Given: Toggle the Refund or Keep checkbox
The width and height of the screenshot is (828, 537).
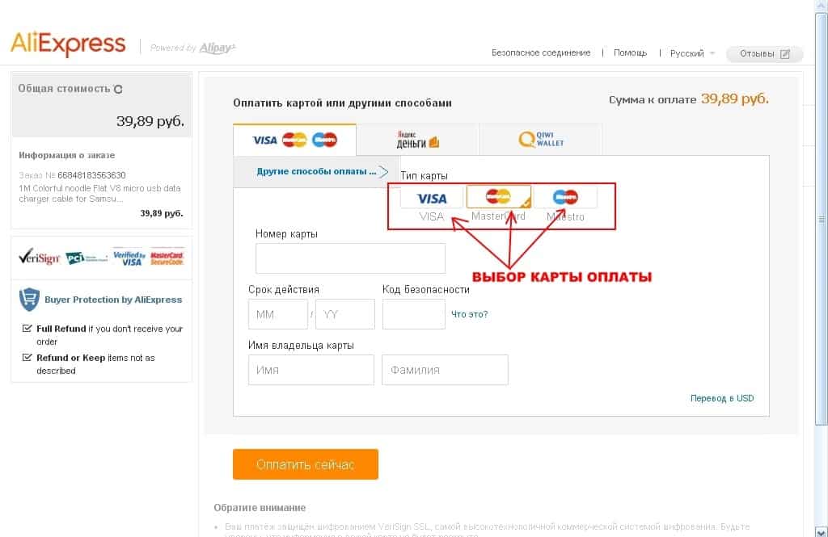Looking at the screenshot, I should coord(27,358).
